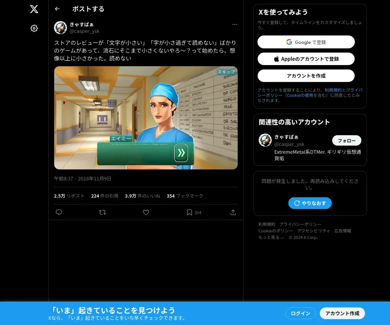Viewport: 390px width, 325px height.
Task: Click the Xを使ってみよう heading
Action: click(x=283, y=12)
